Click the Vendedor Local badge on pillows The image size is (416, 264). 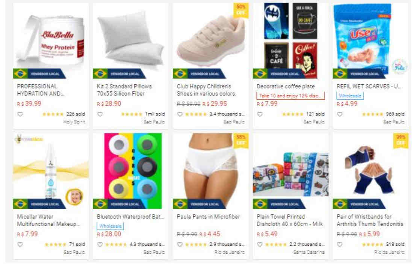point(120,74)
